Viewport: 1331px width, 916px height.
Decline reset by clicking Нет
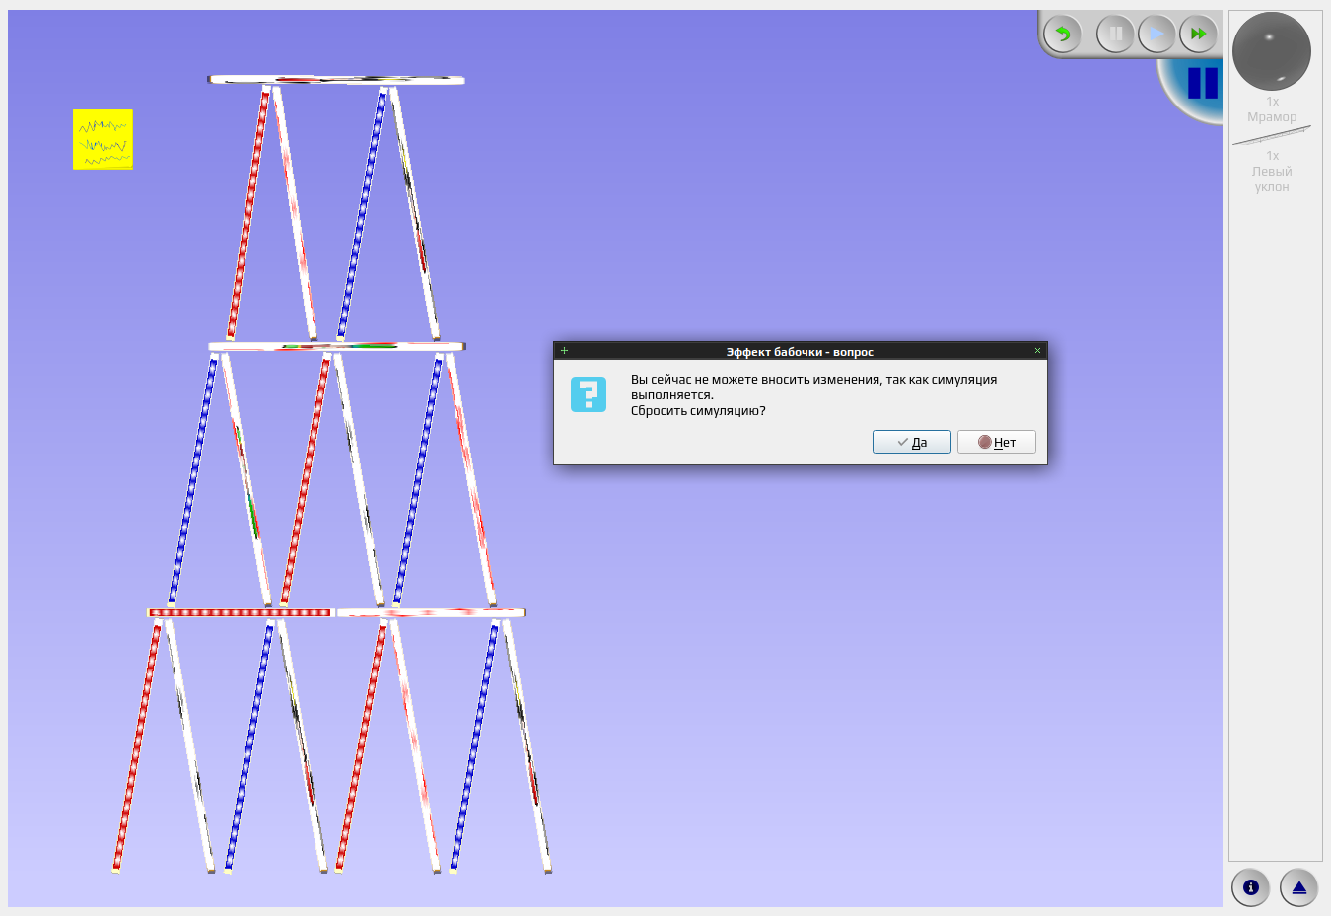997,442
